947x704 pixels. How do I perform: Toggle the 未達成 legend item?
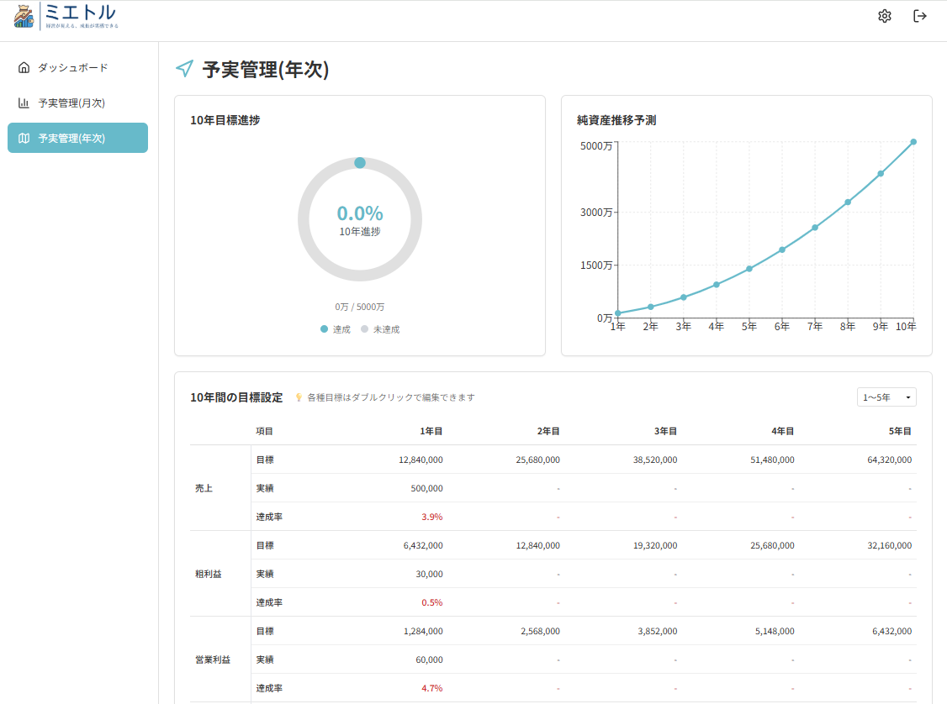tap(380, 329)
